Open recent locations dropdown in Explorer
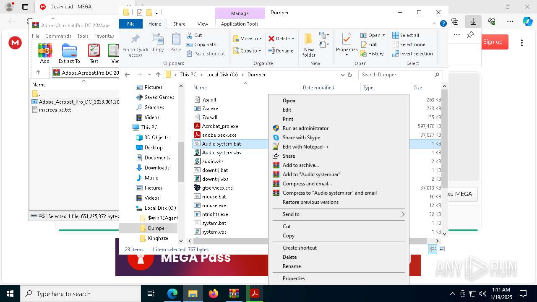Viewport: 537px width, 302px height. [x=149, y=75]
